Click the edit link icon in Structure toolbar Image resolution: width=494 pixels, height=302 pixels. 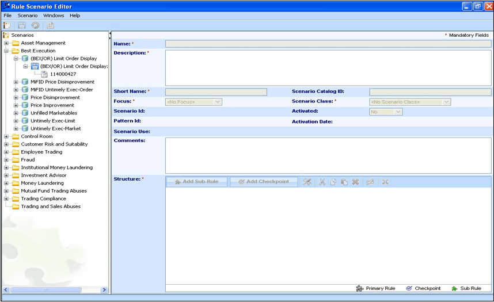pyautogui.click(x=370, y=182)
